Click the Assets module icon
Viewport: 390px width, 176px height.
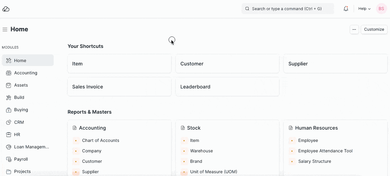[x=9, y=85]
